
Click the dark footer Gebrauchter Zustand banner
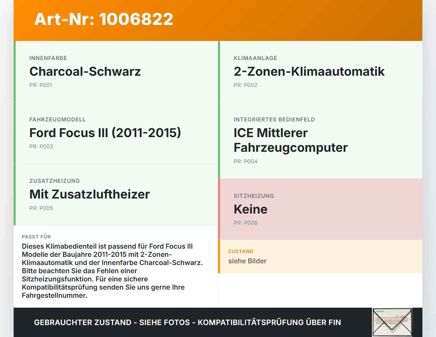(218, 322)
